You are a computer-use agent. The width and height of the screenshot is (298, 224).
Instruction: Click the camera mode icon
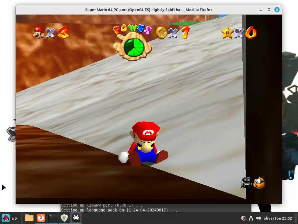click(x=246, y=183)
